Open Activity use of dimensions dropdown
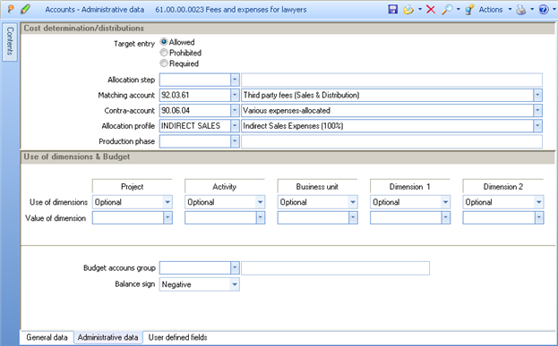 (x=260, y=202)
